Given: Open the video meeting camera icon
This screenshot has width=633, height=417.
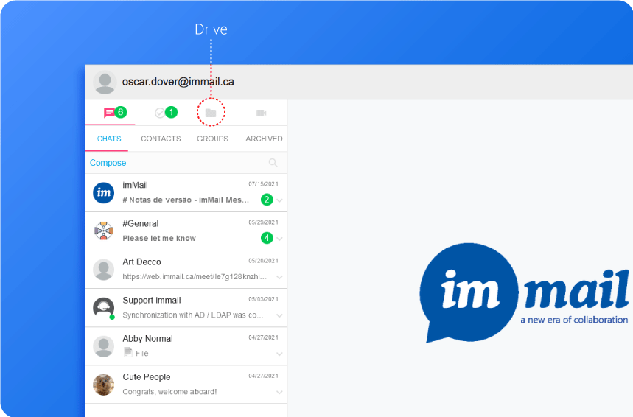Looking at the screenshot, I should (x=262, y=113).
